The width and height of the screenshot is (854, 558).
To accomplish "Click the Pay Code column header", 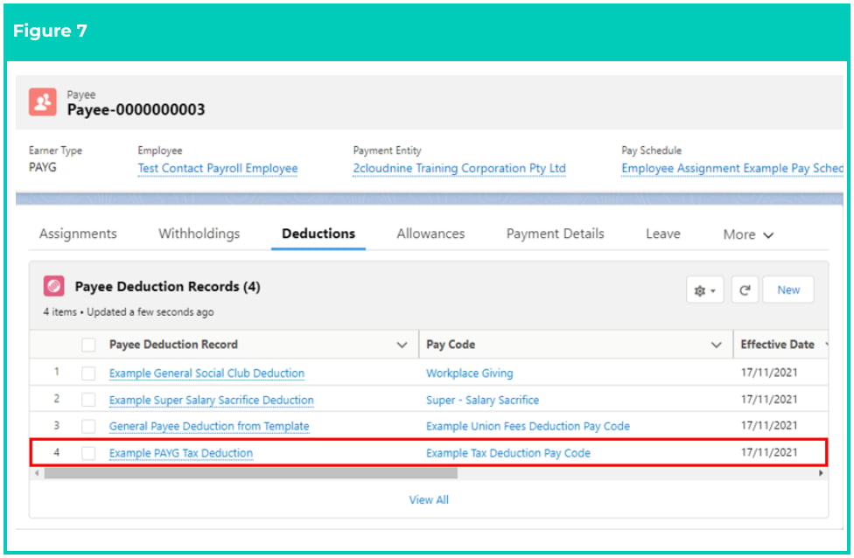I will (451, 345).
